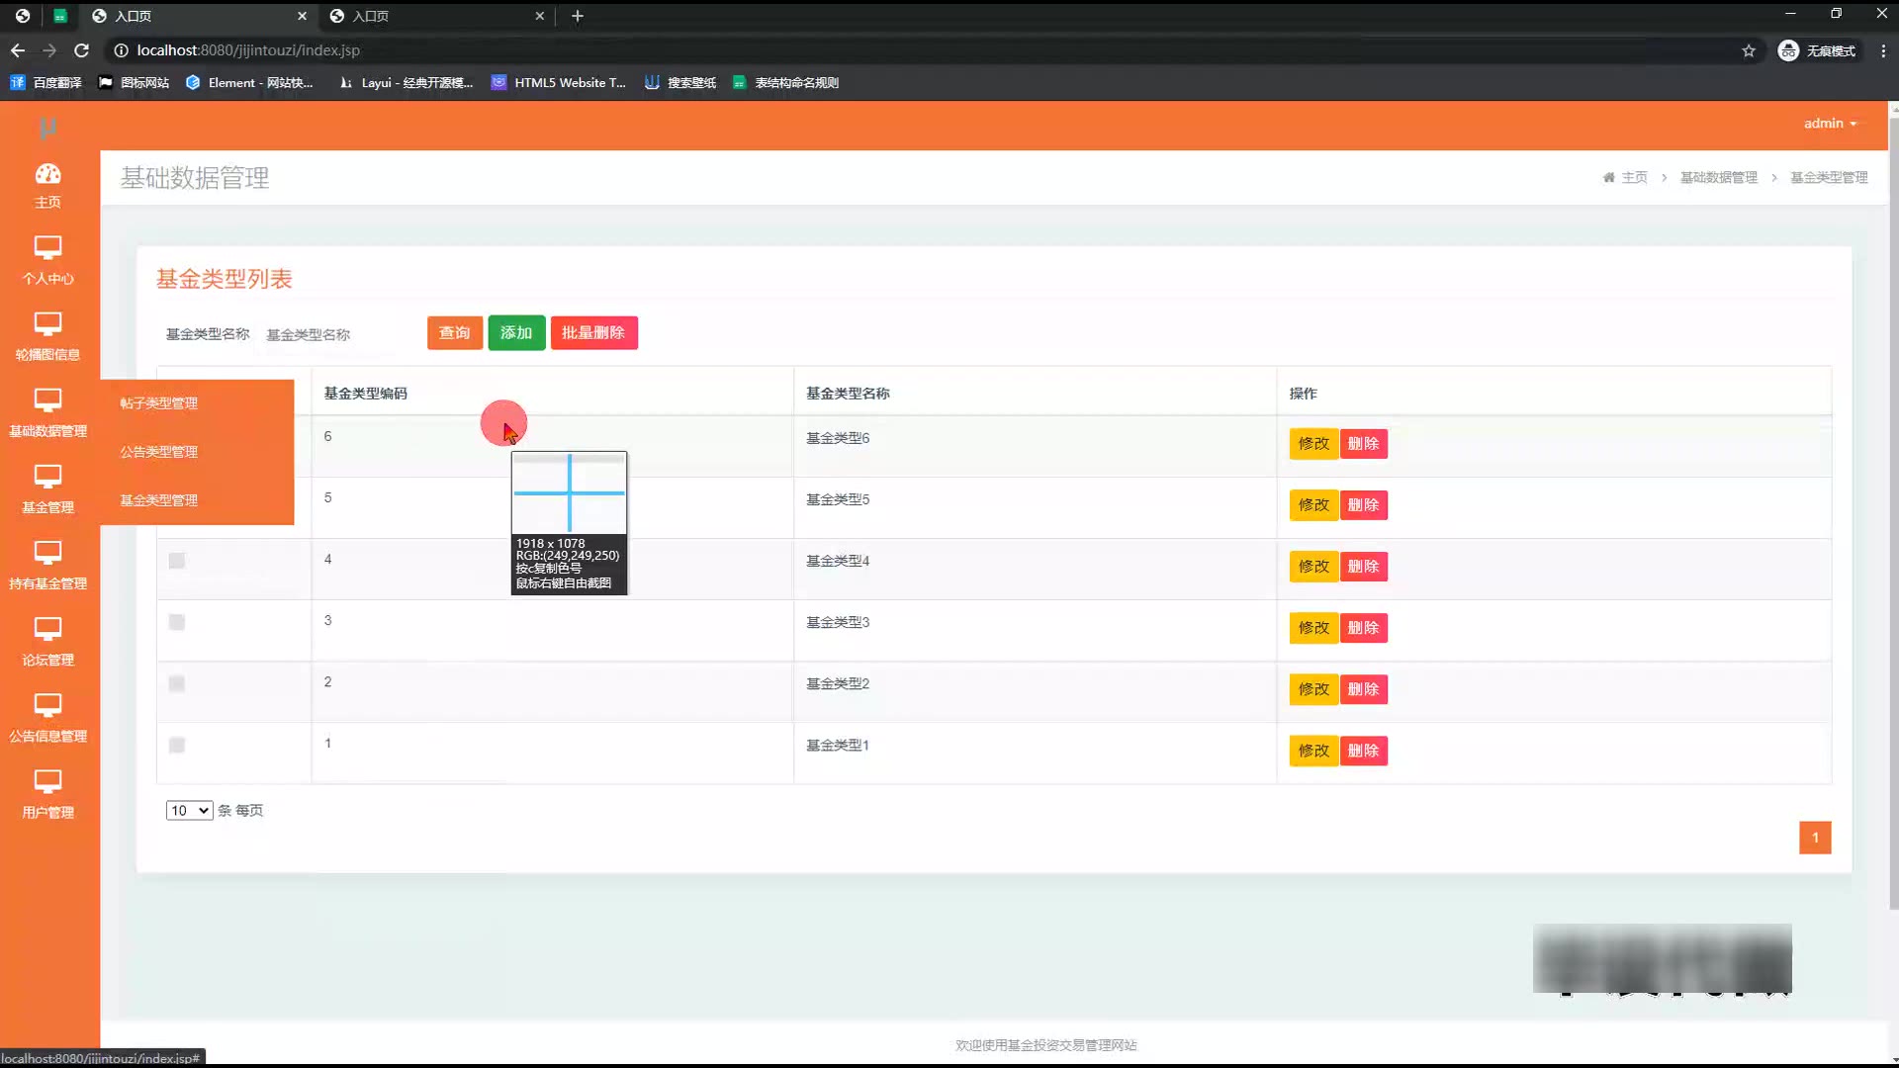Screen dimensions: 1899x1068
Task: Open 论坛管理 sidebar icon
Action: [47, 629]
